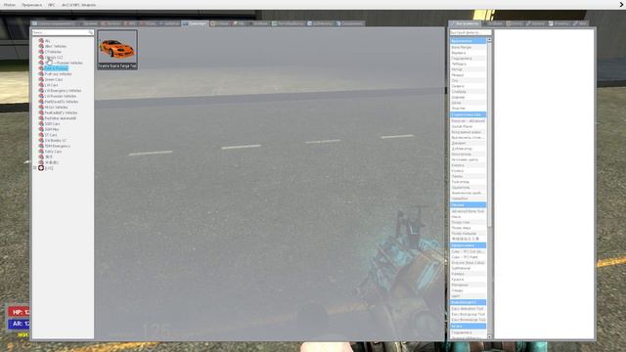Select the 'Green Cars' category
Image resolution: width=626 pixels, height=352 pixels.
54,79
